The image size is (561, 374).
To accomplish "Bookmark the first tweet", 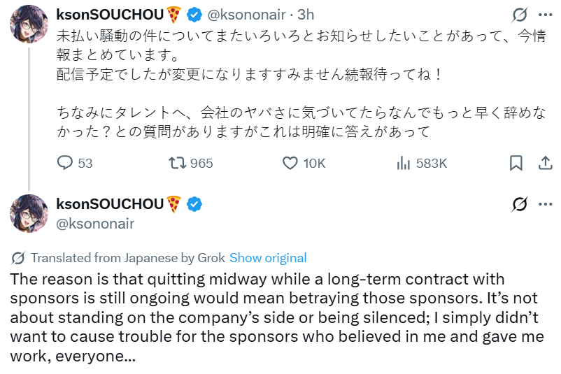I will pyautogui.click(x=516, y=163).
